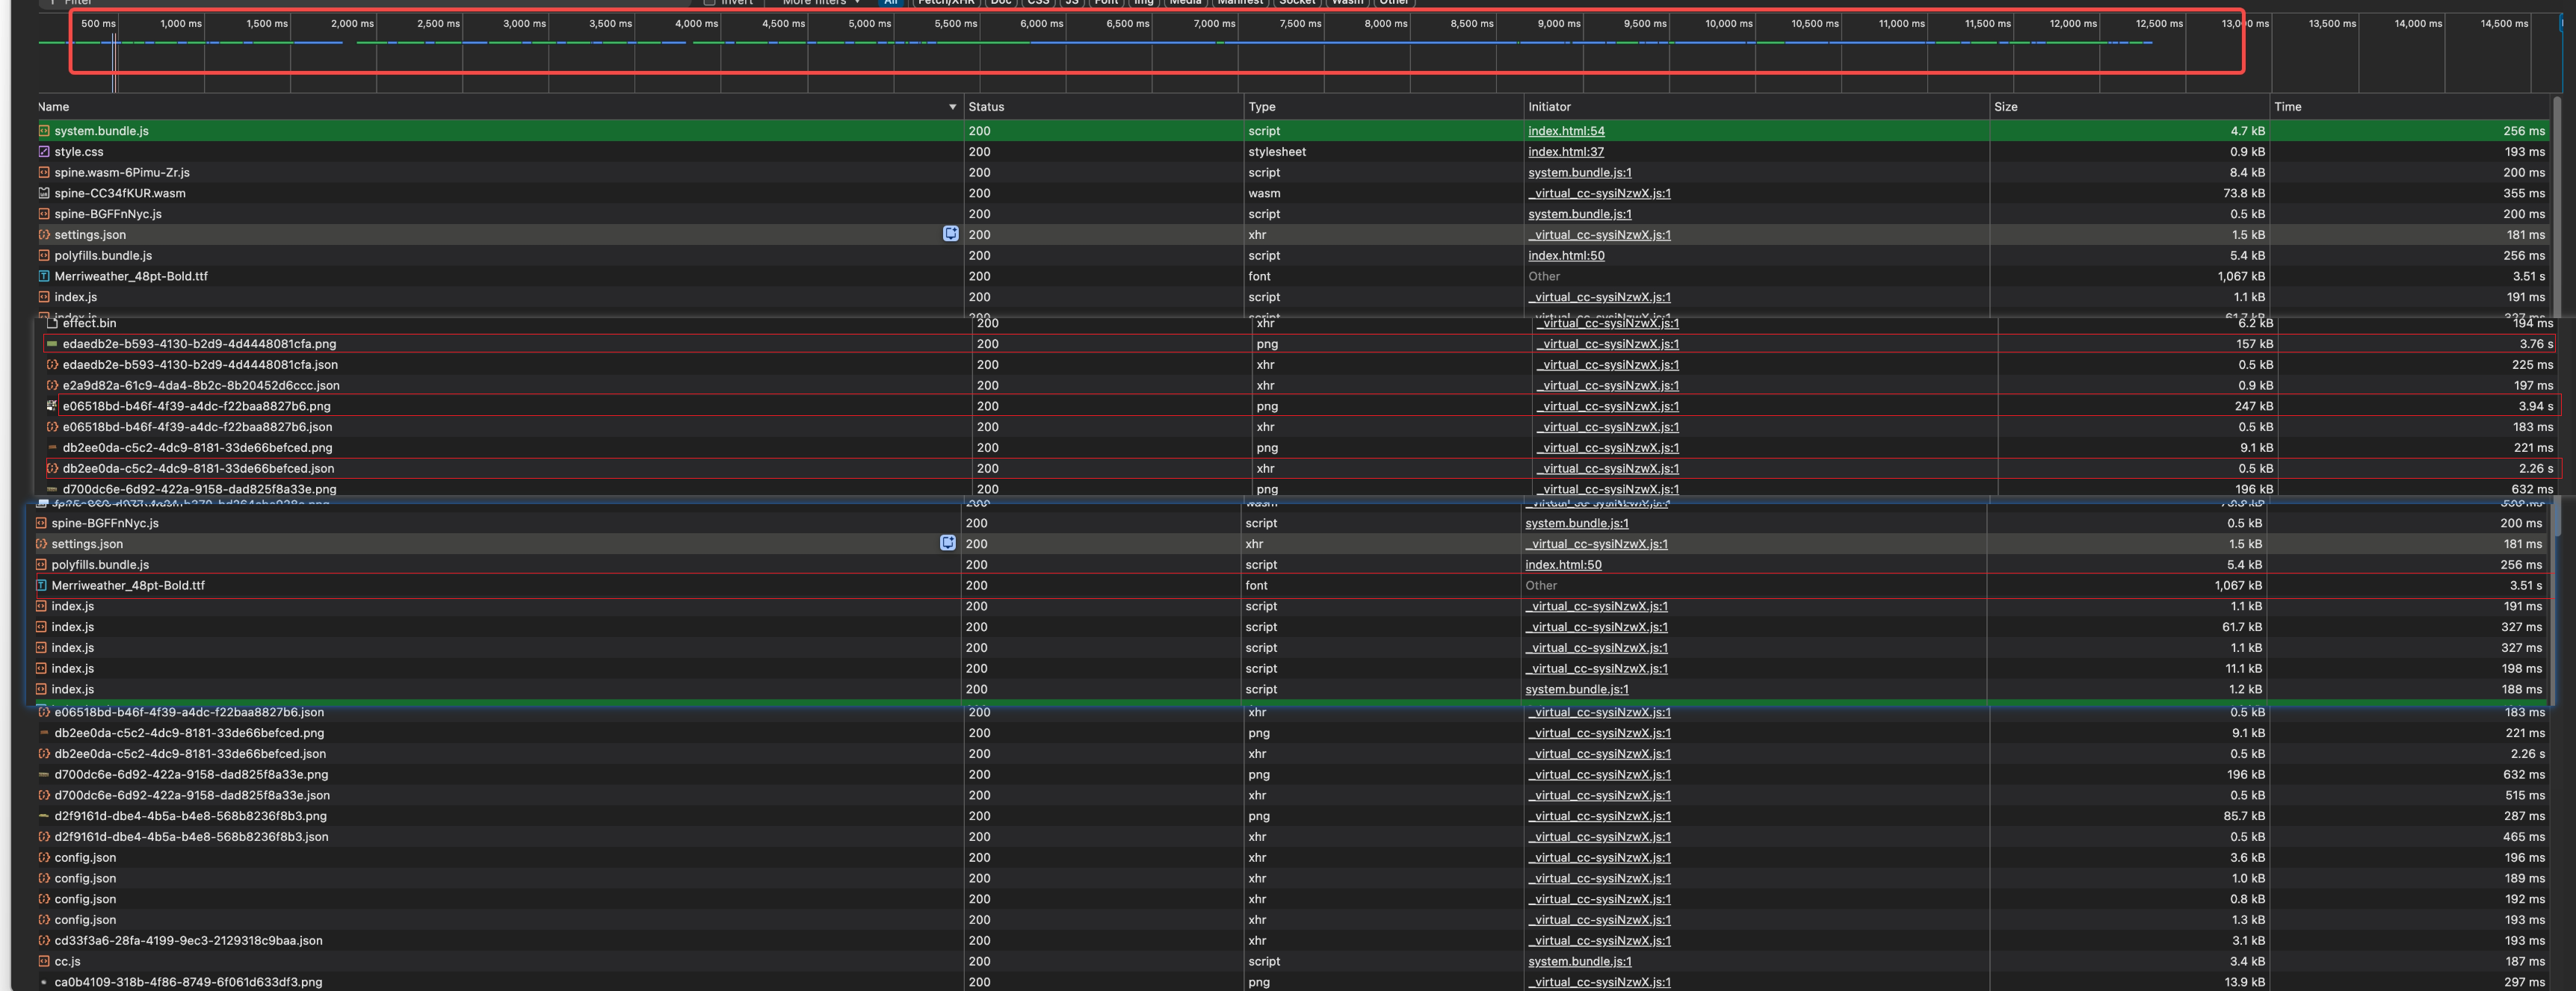Open the Name column sort arrow
Image resolution: width=2576 pixels, height=991 pixels.
pyautogui.click(x=952, y=107)
